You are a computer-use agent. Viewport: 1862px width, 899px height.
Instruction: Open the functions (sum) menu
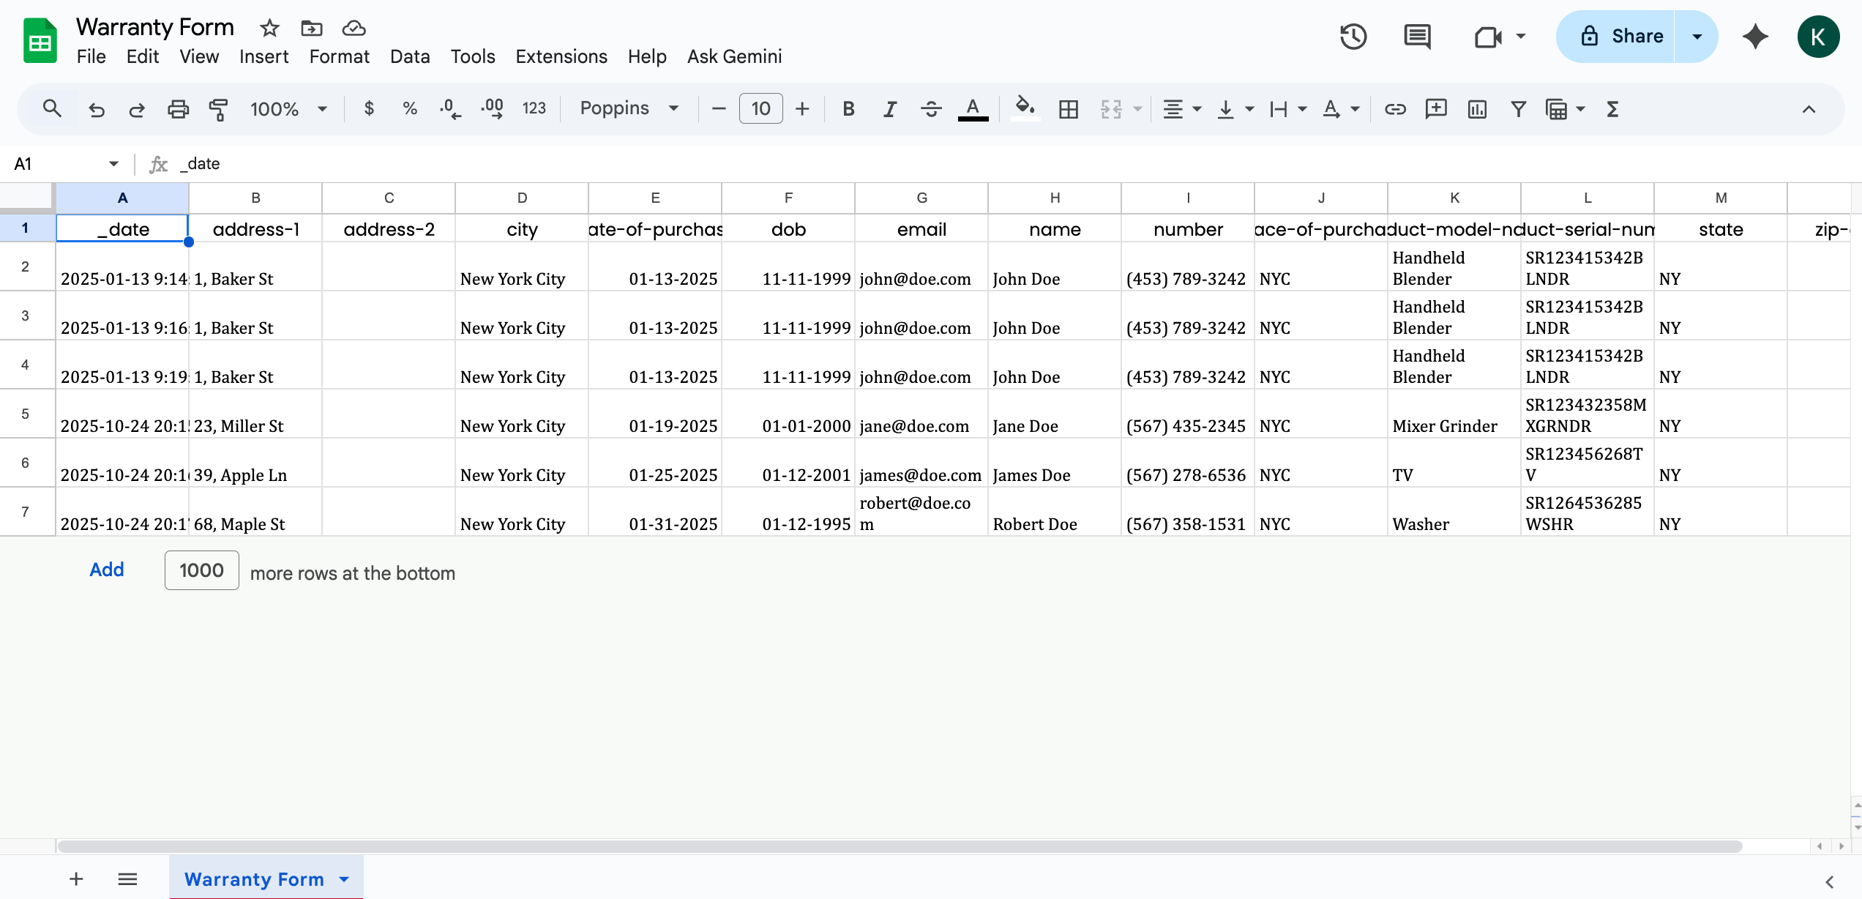1612,108
